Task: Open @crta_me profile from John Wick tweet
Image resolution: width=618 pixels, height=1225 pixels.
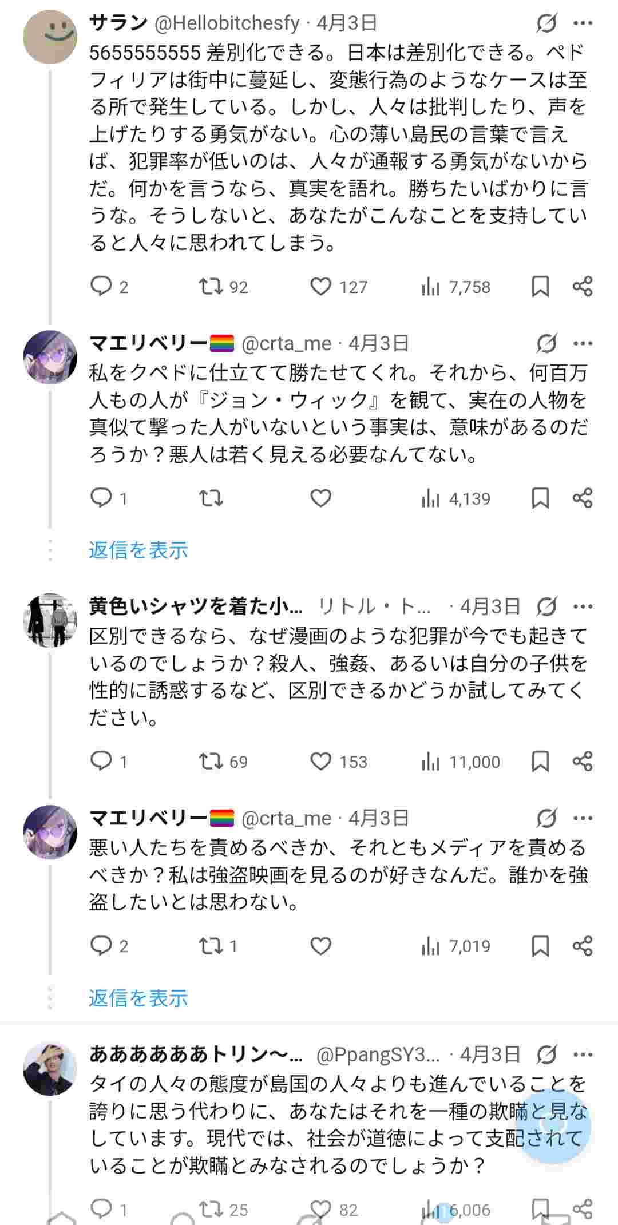Action: pos(286,343)
